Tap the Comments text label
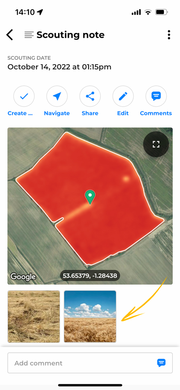Screen dimensions: 180x390 [x=156, y=113]
